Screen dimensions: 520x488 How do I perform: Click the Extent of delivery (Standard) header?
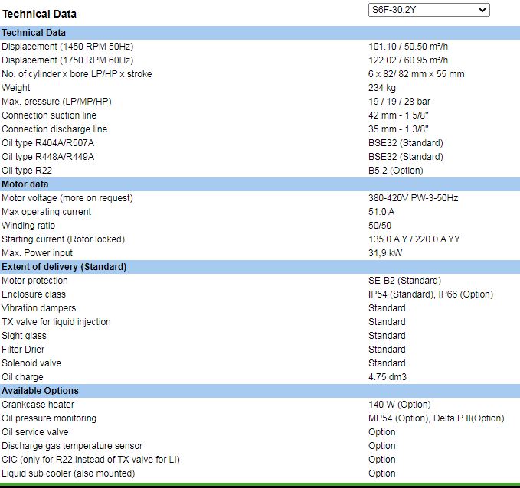click(64, 267)
